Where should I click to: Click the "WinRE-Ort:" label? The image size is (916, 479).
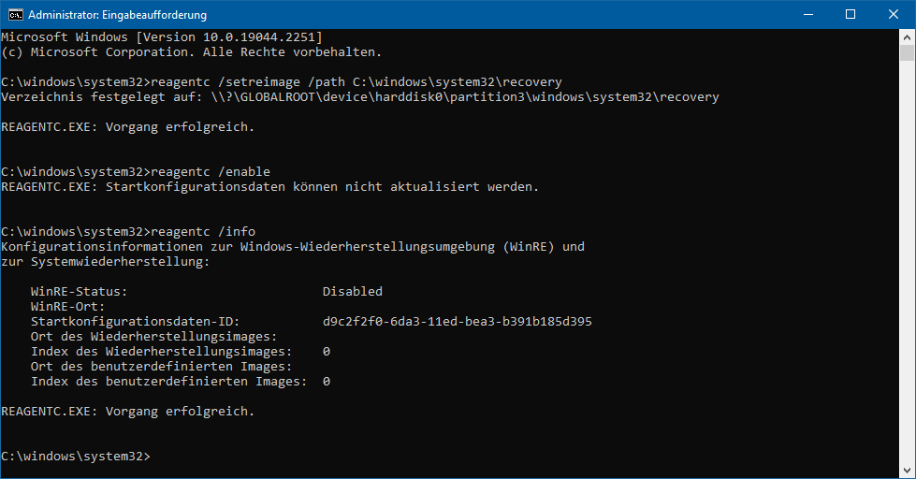[67, 307]
